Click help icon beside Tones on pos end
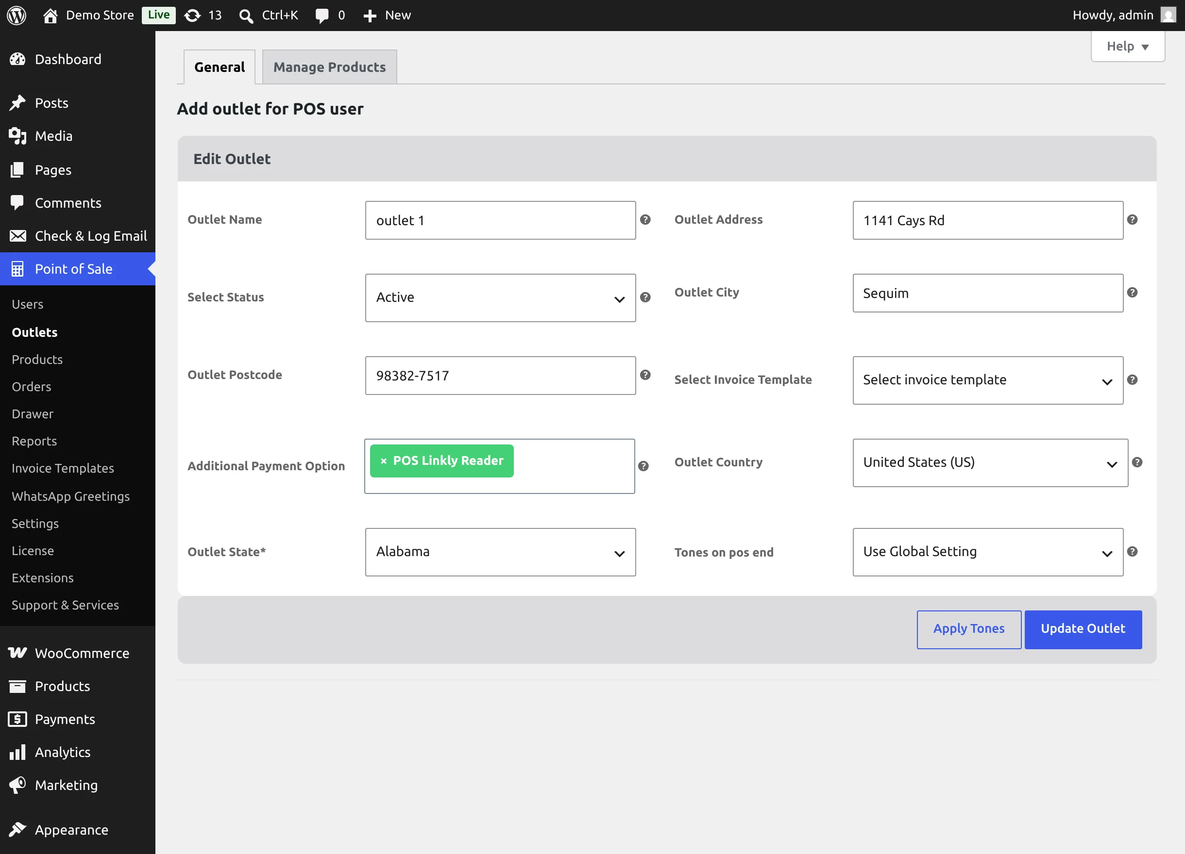Screen dimensions: 1185x854 click(x=1132, y=552)
